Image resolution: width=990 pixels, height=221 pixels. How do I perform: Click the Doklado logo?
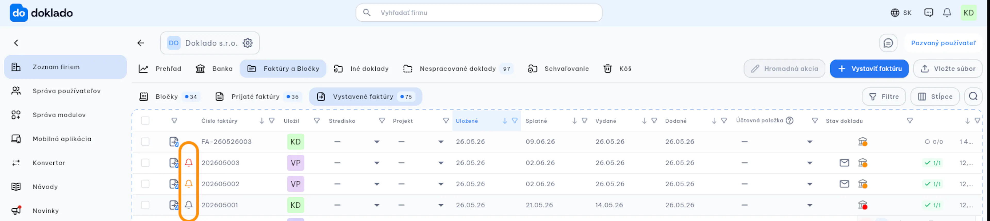pos(41,13)
